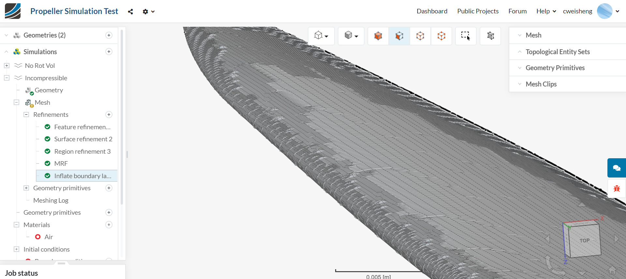This screenshot has width=626, height=279.
Task: Click the plus button on Materials row
Action: tap(109, 225)
